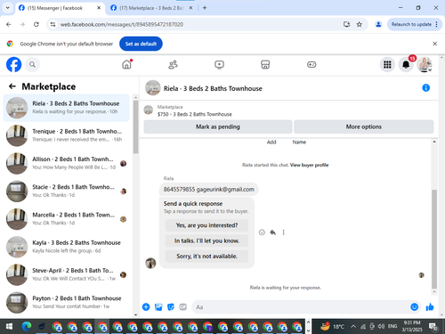Open Chrome profile icon

pyautogui.click(x=378, y=24)
